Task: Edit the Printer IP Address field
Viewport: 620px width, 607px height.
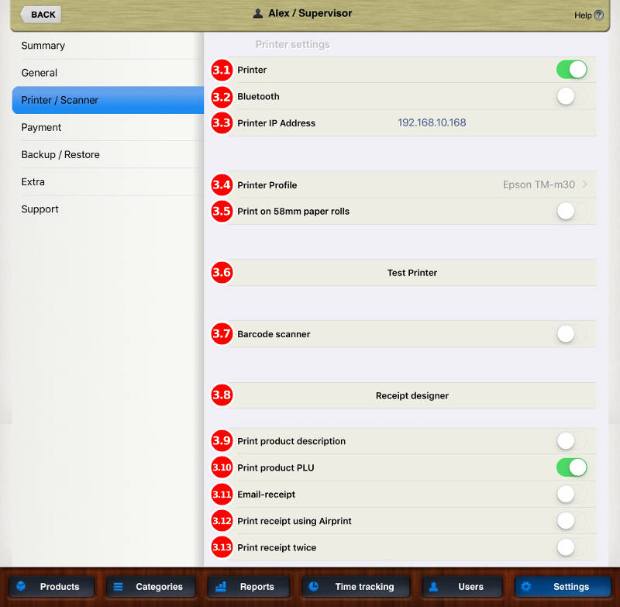Action: pos(432,122)
